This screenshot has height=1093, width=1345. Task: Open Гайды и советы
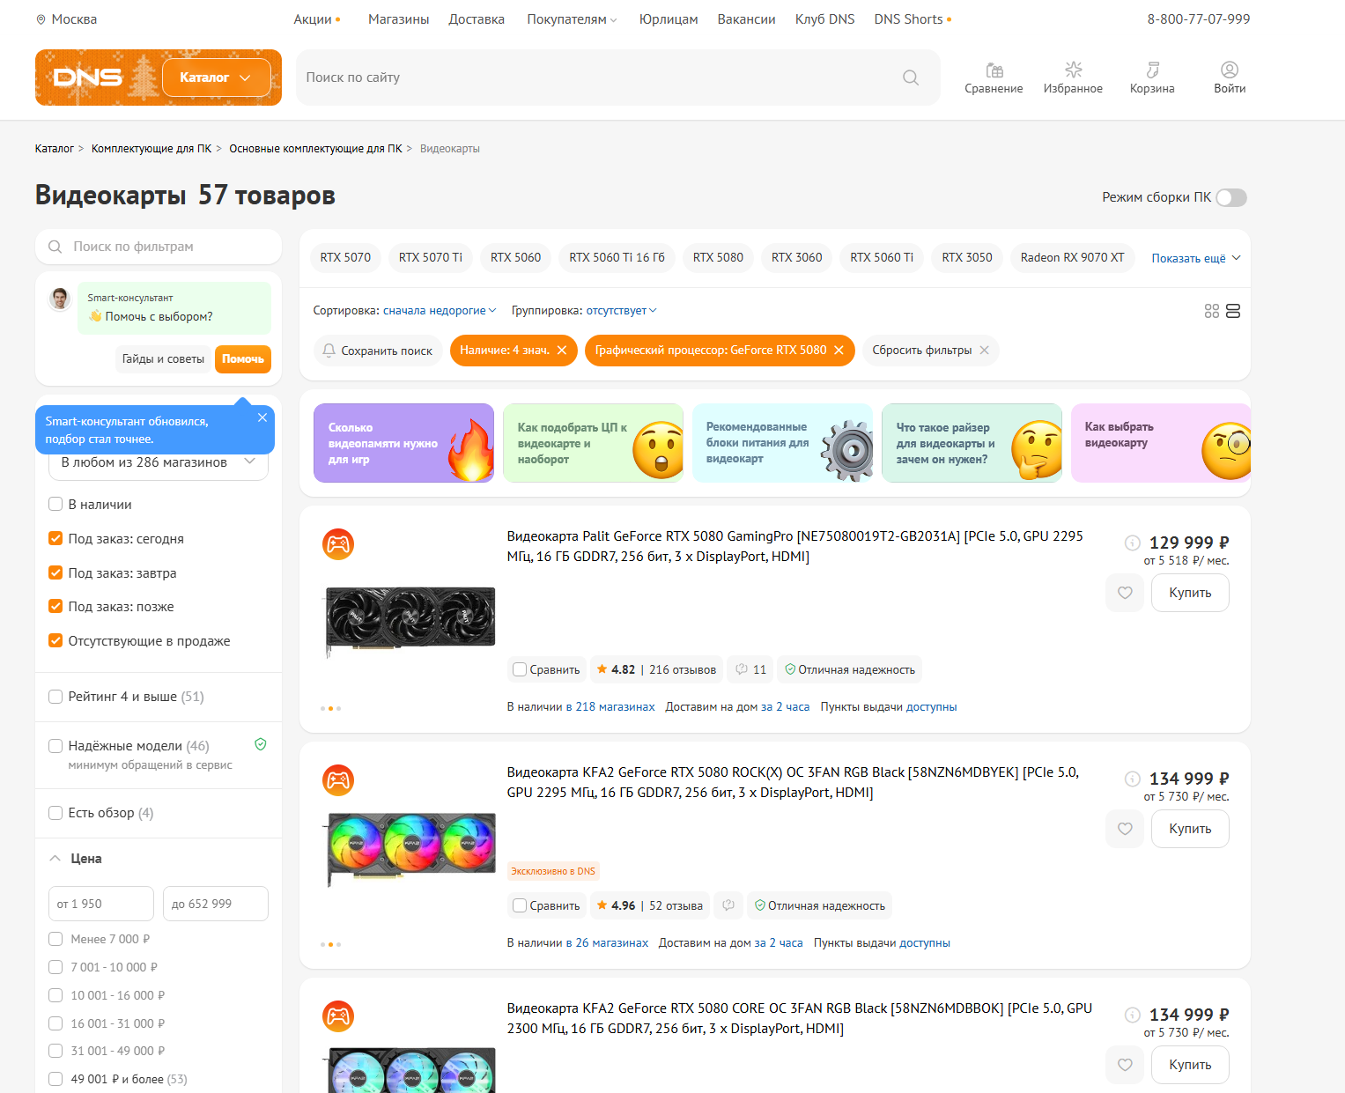pyautogui.click(x=163, y=359)
